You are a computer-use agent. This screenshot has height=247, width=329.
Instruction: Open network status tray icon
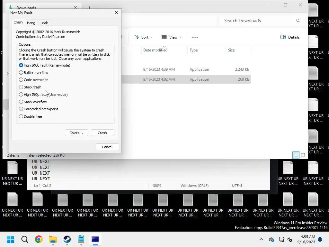coord(281,239)
